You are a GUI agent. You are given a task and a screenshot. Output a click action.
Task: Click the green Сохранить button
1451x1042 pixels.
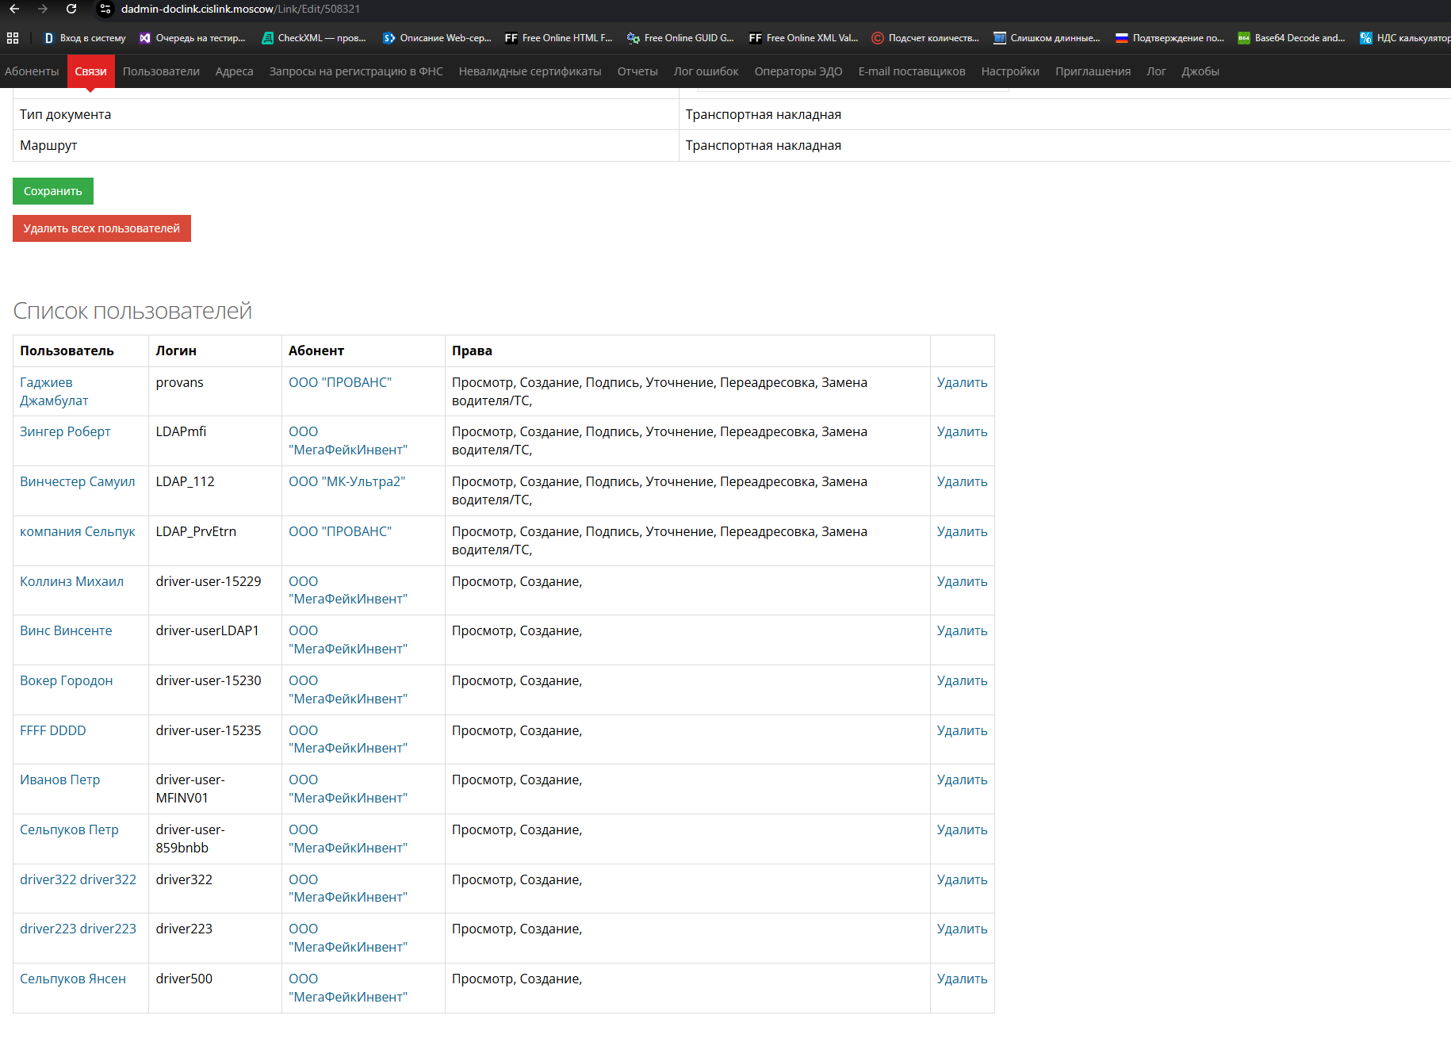click(x=53, y=191)
